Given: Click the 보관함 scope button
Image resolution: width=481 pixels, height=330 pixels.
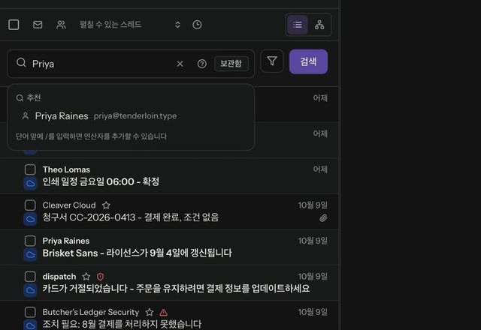Looking at the screenshot, I should (x=231, y=64).
